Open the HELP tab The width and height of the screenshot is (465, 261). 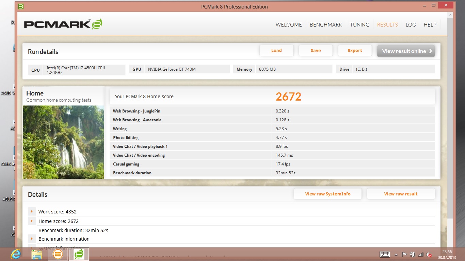pos(430,24)
